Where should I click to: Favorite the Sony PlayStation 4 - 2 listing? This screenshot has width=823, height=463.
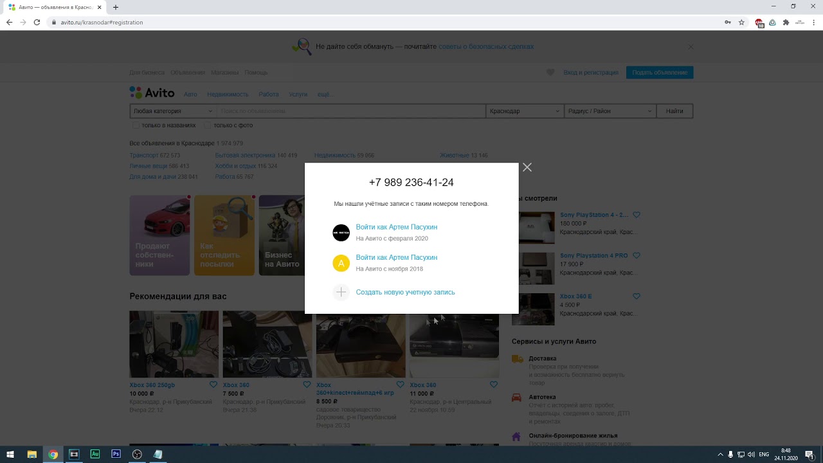[637, 215]
